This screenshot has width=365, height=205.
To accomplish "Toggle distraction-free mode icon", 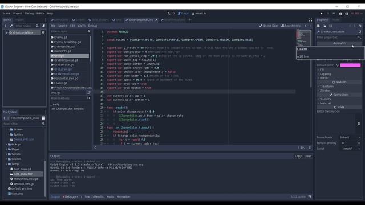I will point(310,20).
